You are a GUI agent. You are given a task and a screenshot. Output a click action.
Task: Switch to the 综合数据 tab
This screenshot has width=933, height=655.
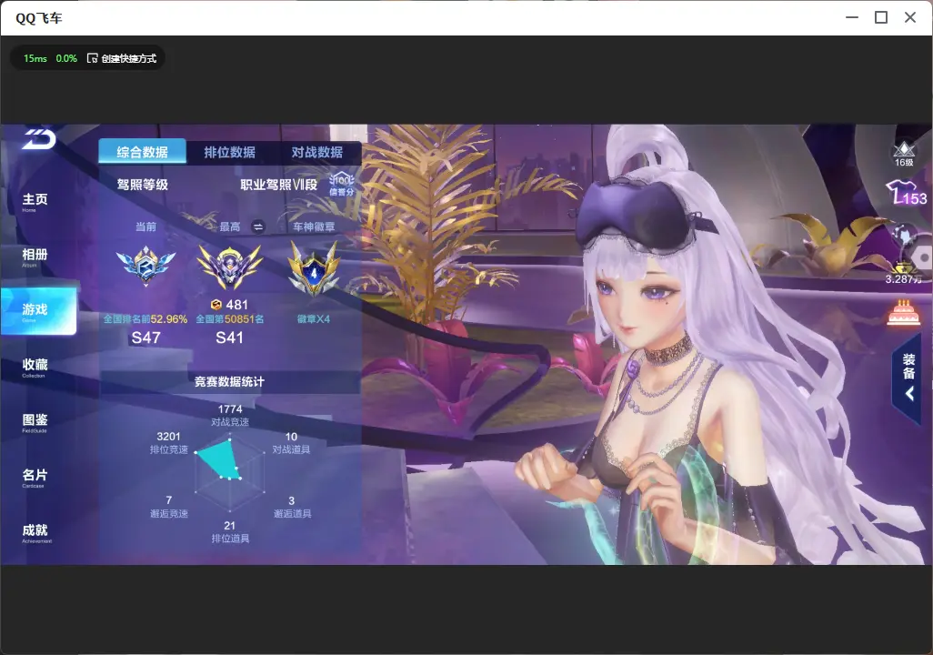(142, 152)
